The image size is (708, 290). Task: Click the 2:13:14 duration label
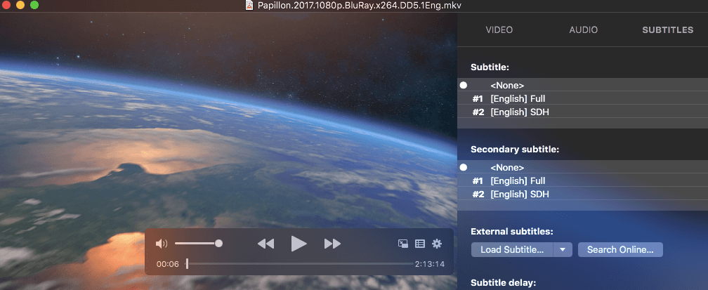click(430, 264)
